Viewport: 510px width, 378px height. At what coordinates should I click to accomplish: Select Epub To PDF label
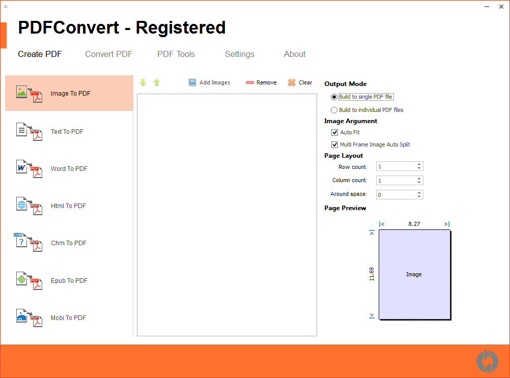coord(69,280)
